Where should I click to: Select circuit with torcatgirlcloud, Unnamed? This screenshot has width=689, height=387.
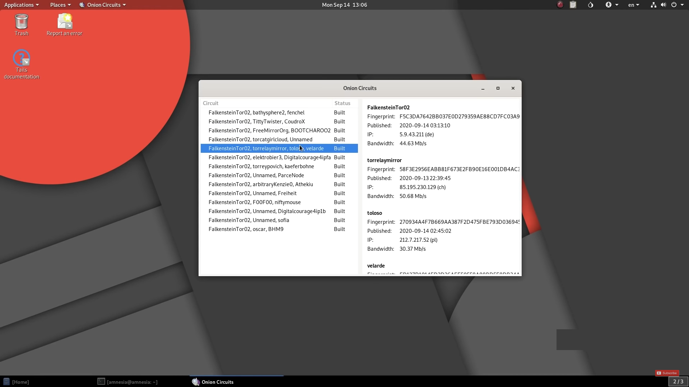(279, 140)
